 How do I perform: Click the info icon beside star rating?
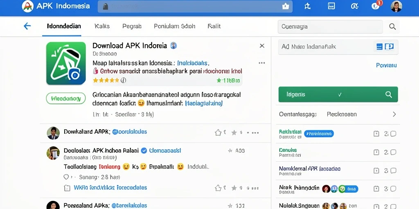[123, 80]
